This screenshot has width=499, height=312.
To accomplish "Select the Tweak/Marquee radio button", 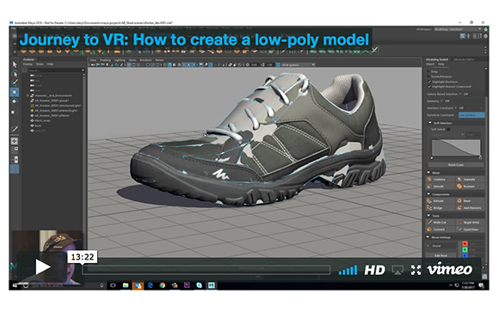I will tap(428, 76).
